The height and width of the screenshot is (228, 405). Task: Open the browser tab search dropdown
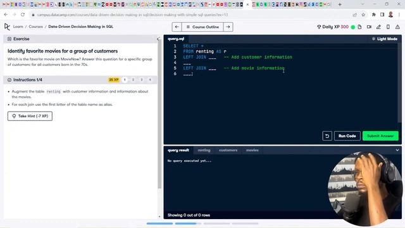coord(363,4)
